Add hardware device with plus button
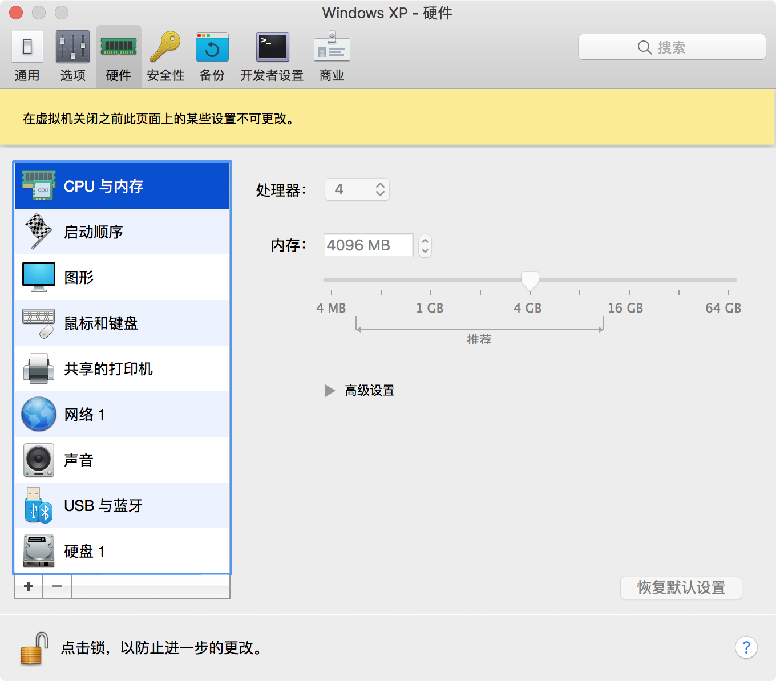Viewport: 776px width, 681px height. (x=29, y=586)
